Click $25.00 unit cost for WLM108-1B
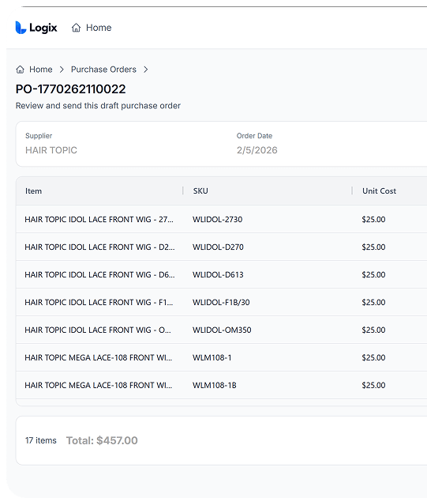This screenshot has width=427, height=498. point(373,385)
